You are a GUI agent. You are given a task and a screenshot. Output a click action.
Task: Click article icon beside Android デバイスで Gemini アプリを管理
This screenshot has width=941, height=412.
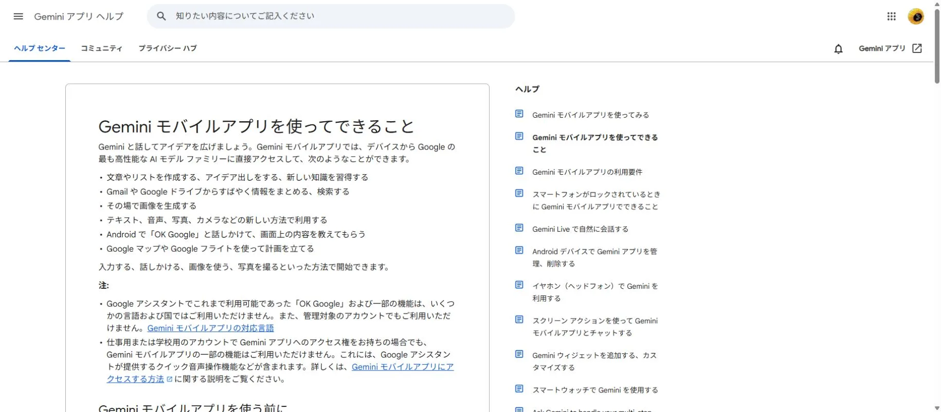tap(519, 250)
